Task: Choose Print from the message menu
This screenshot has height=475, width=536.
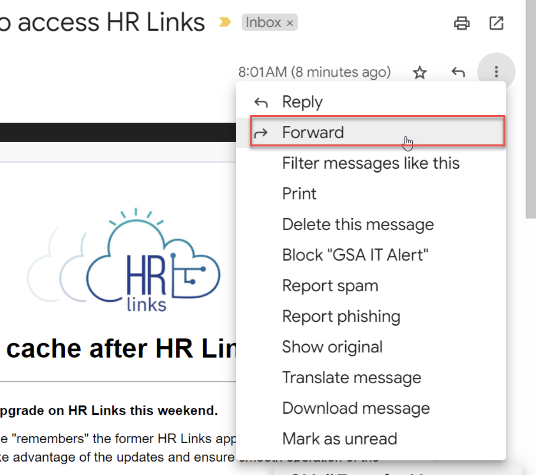Action: pyautogui.click(x=299, y=194)
